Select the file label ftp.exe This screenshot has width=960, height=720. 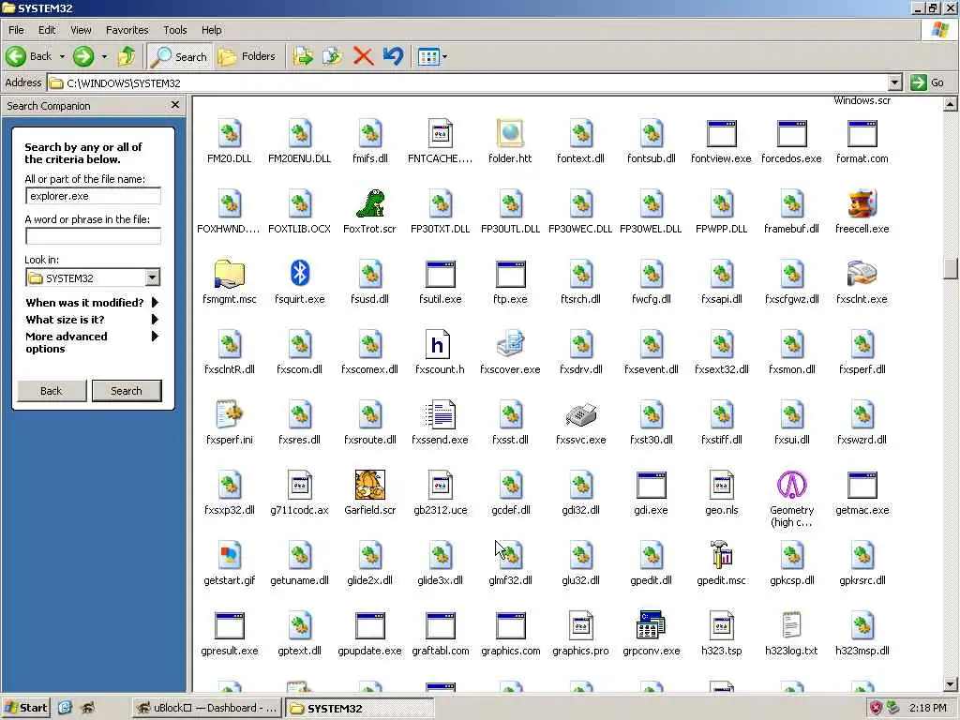[510, 299]
